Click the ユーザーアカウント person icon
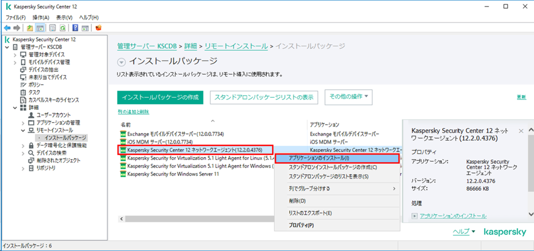The image size is (534, 251). click(x=31, y=115)
